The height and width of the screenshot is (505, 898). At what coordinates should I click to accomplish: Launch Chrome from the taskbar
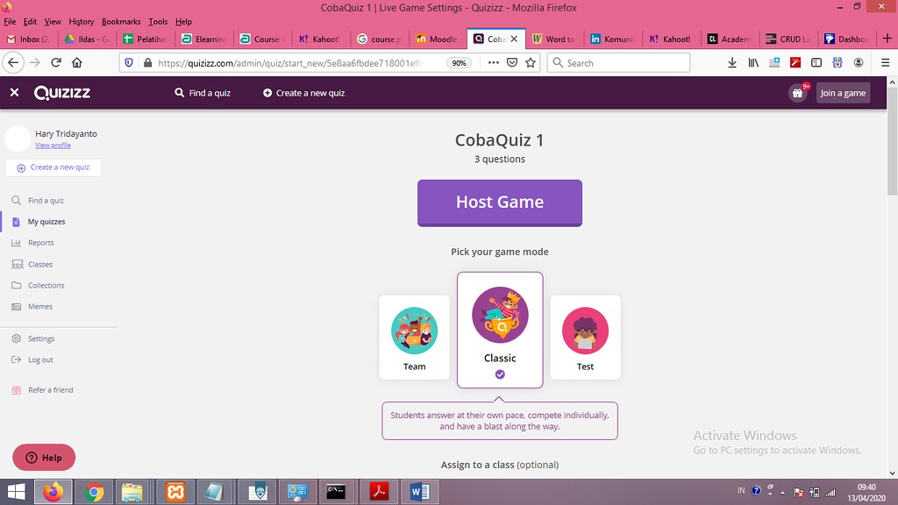tap(94, 492)
